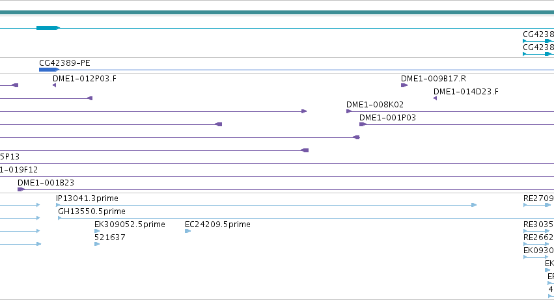Click the purple start arrow of DME1-001P03
Viewport: 554px width, 300px height.
click(x=363, y=124)
